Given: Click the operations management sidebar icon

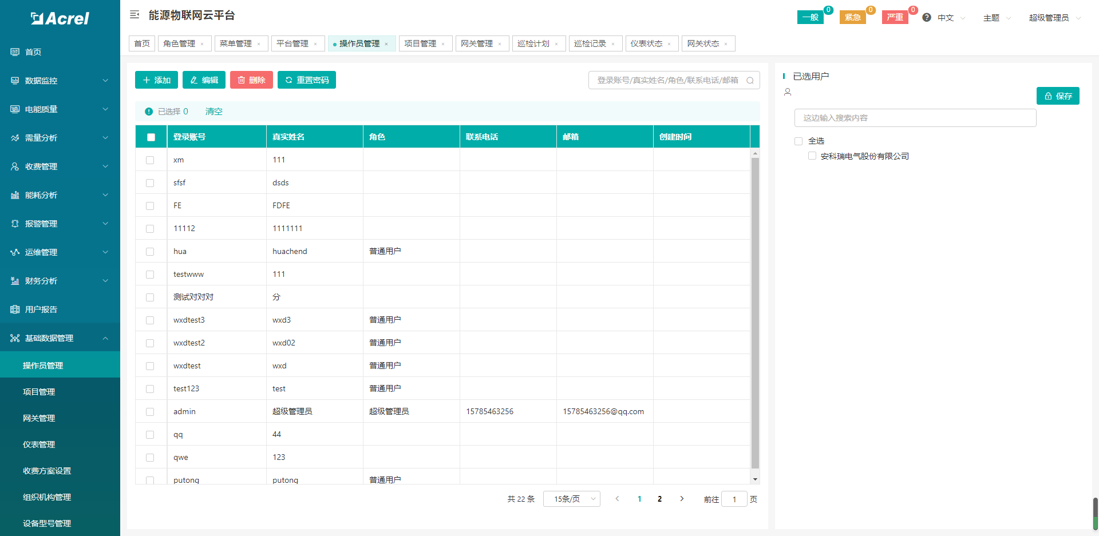Looking at the screenshot, I should point(15,252).
